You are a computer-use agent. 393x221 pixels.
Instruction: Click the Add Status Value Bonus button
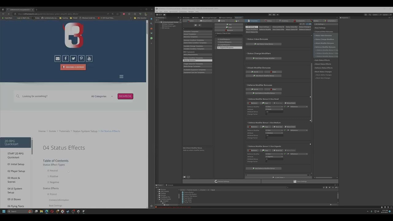263,44
